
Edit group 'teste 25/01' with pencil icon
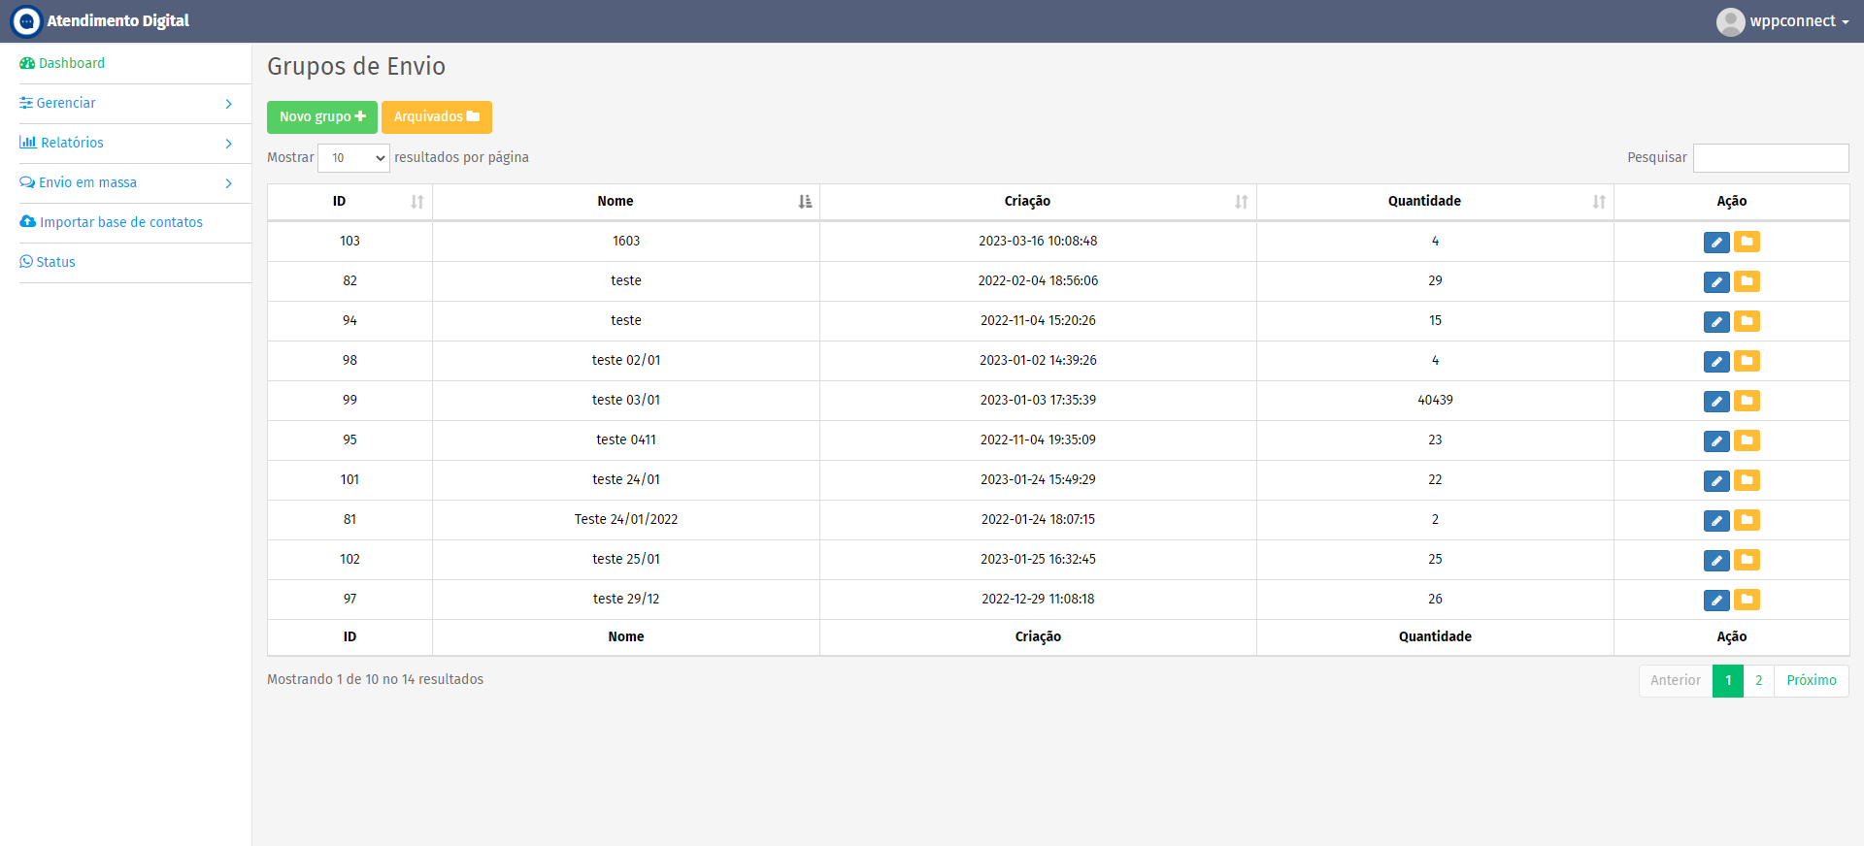1716,561
